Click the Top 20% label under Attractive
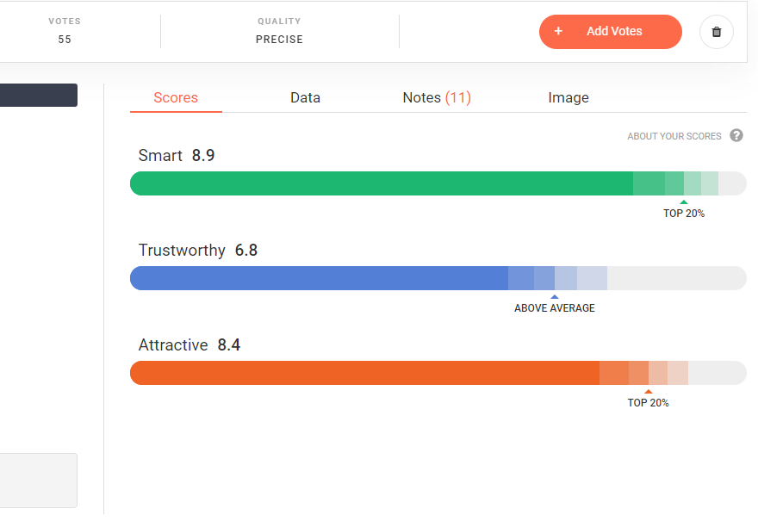Viewport: 758px width, 521px height. [x=648, y=403]
